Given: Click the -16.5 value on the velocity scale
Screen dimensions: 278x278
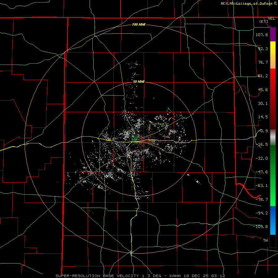Looking at the screenshot, I should pyautogui.click(x=262, y=145).
